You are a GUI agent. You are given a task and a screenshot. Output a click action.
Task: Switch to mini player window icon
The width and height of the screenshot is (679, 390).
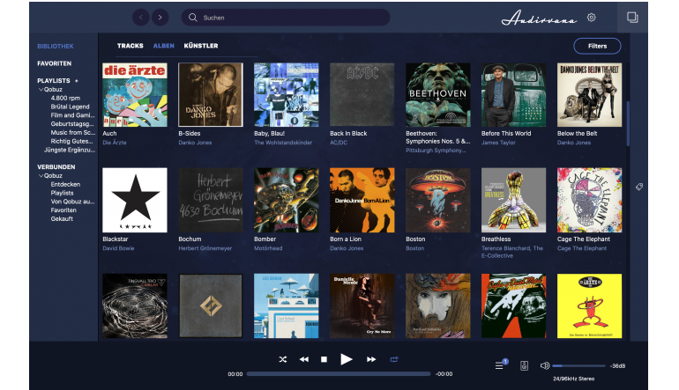[632, 18]
